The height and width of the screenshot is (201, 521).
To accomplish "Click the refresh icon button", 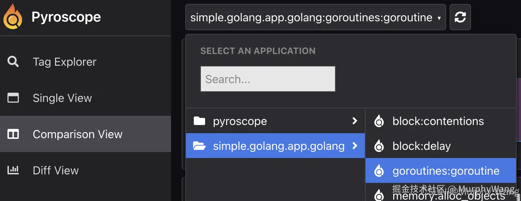I will pos(460,17).
